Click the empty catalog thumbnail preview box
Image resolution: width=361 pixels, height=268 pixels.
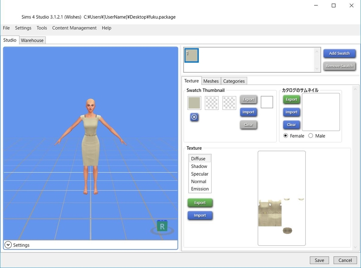click(x=321, y=112)
